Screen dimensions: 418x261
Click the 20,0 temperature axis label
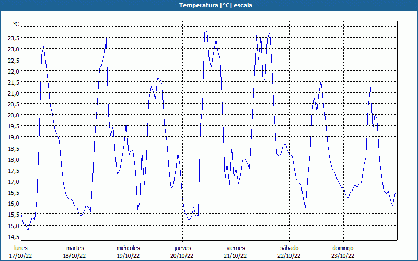click(x=14, y=115)
